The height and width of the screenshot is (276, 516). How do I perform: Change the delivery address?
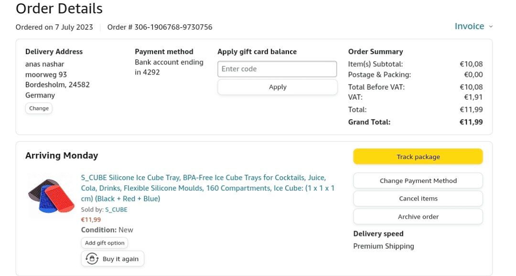39,108
